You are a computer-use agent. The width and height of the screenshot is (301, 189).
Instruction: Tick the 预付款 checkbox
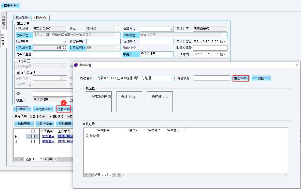28,61
